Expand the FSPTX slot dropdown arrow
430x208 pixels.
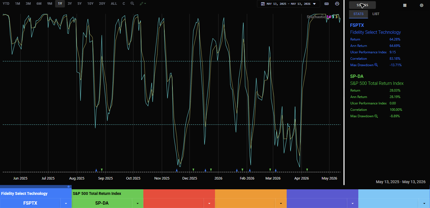coord(66,203)
